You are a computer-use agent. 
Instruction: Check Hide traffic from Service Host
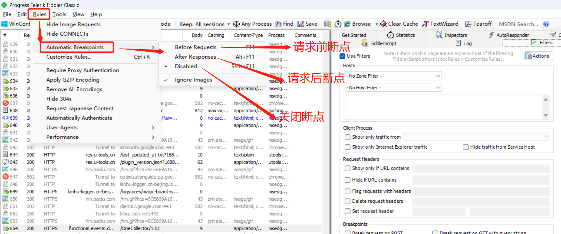click(465, 147)
